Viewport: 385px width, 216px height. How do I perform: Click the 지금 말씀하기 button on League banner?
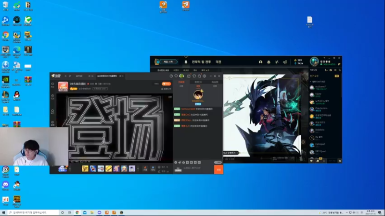(231, 153)
